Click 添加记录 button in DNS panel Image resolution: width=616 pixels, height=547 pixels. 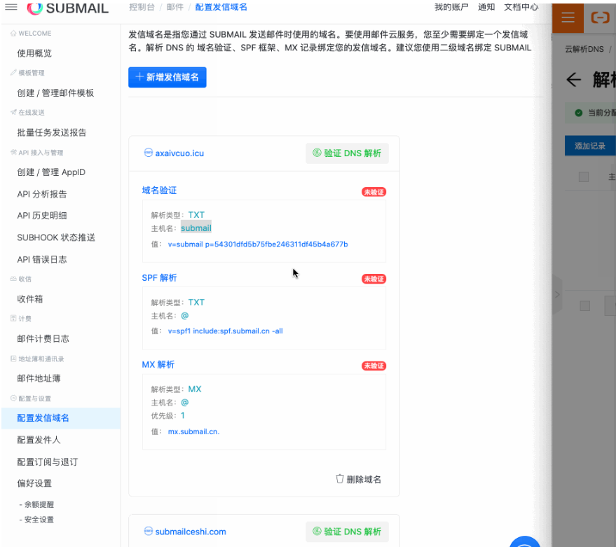[x=589, y=146]
